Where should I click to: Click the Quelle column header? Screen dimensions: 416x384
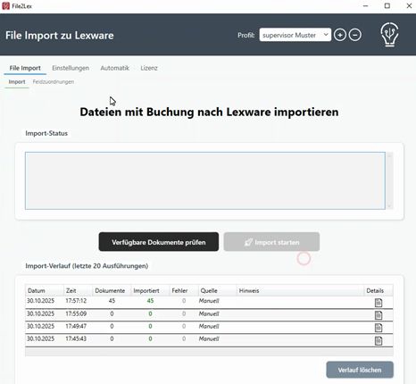217,290
